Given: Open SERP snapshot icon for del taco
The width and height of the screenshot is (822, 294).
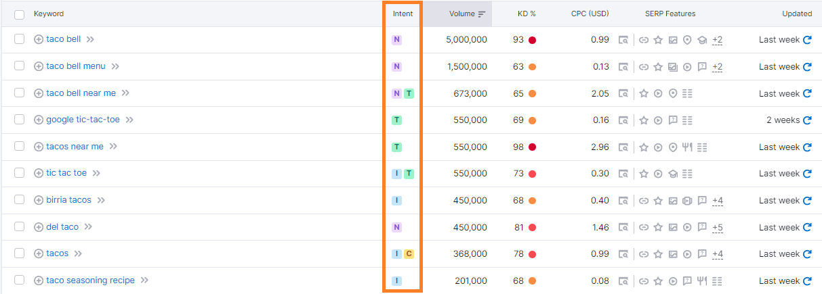Looking at the screenshot, I should pos(623,228).
